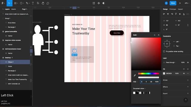Image resolution: width=191 pixels, height=107 pixels.
Task: Open the 47% zoom dropdown
Action: pyautogui.click(x=187, y=3)
